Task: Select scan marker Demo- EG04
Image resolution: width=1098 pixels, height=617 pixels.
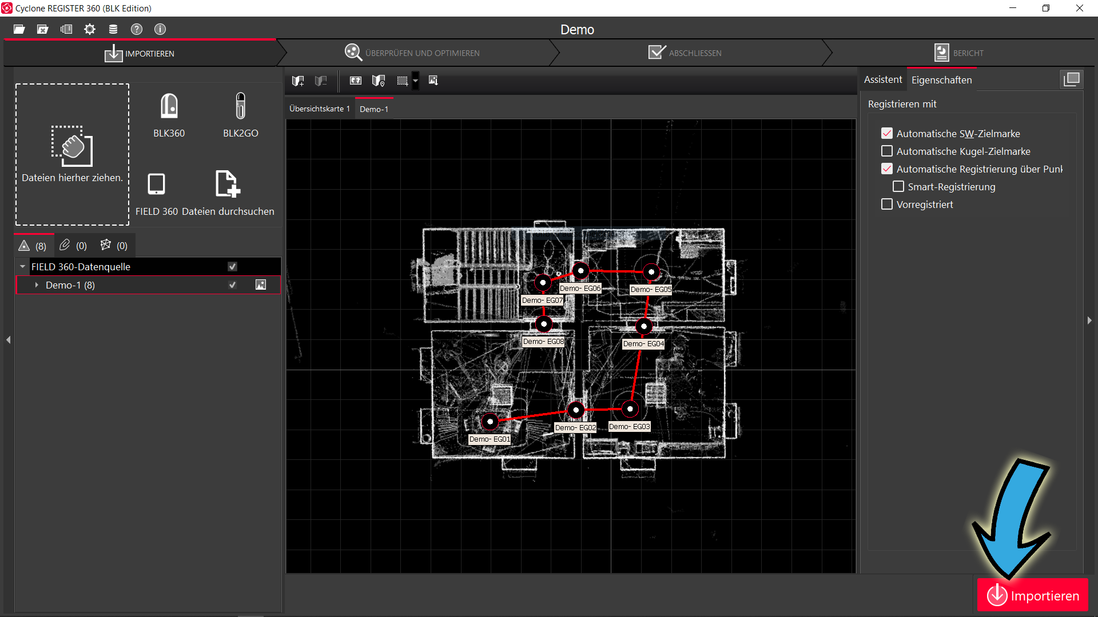Action: 644,326
